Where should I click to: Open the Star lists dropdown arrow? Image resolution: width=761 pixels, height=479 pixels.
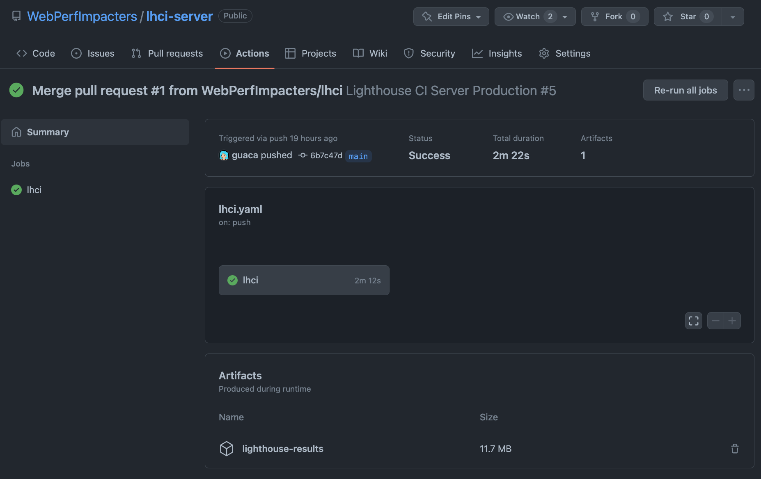click(x=733, y=17)
